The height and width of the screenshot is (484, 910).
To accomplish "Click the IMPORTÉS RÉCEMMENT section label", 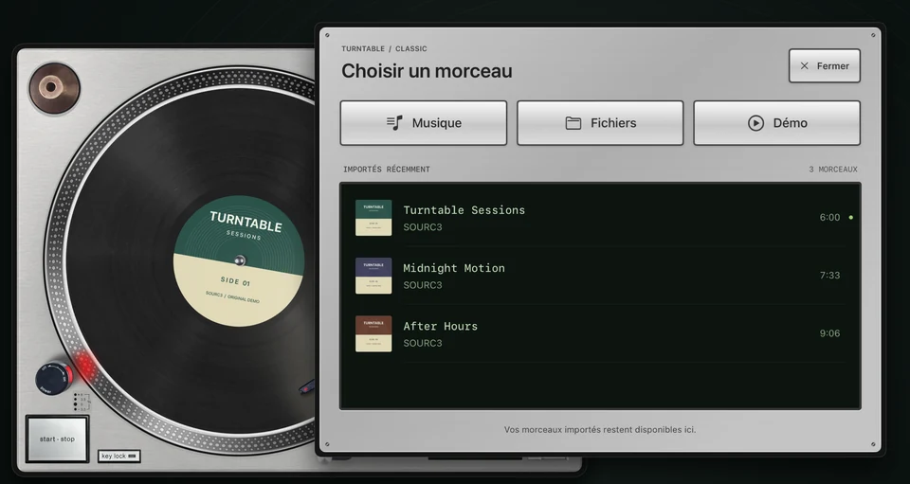I will point(387,170).
